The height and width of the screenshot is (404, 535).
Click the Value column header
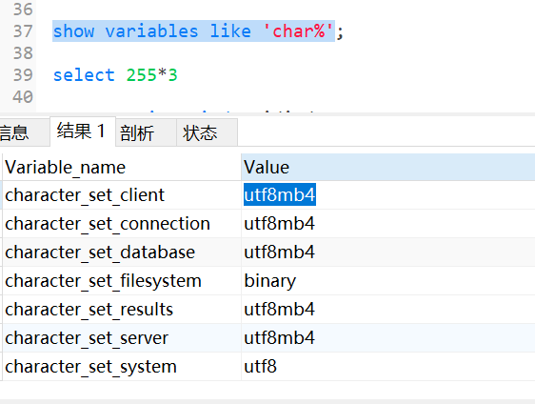[388, 168]
